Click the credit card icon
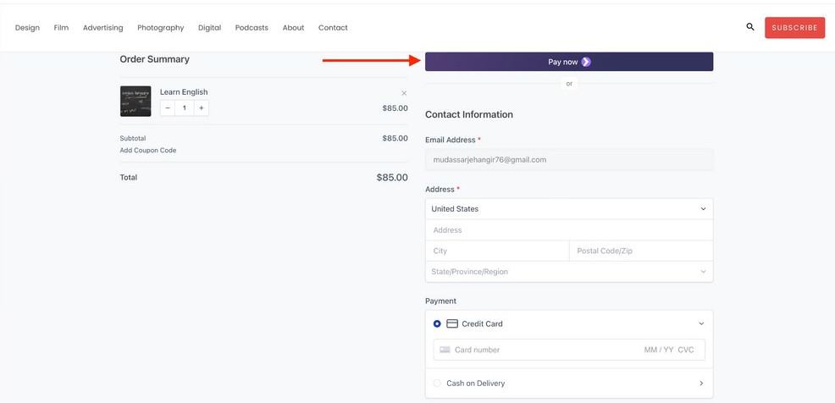The image size is (835, 403). 452,323
